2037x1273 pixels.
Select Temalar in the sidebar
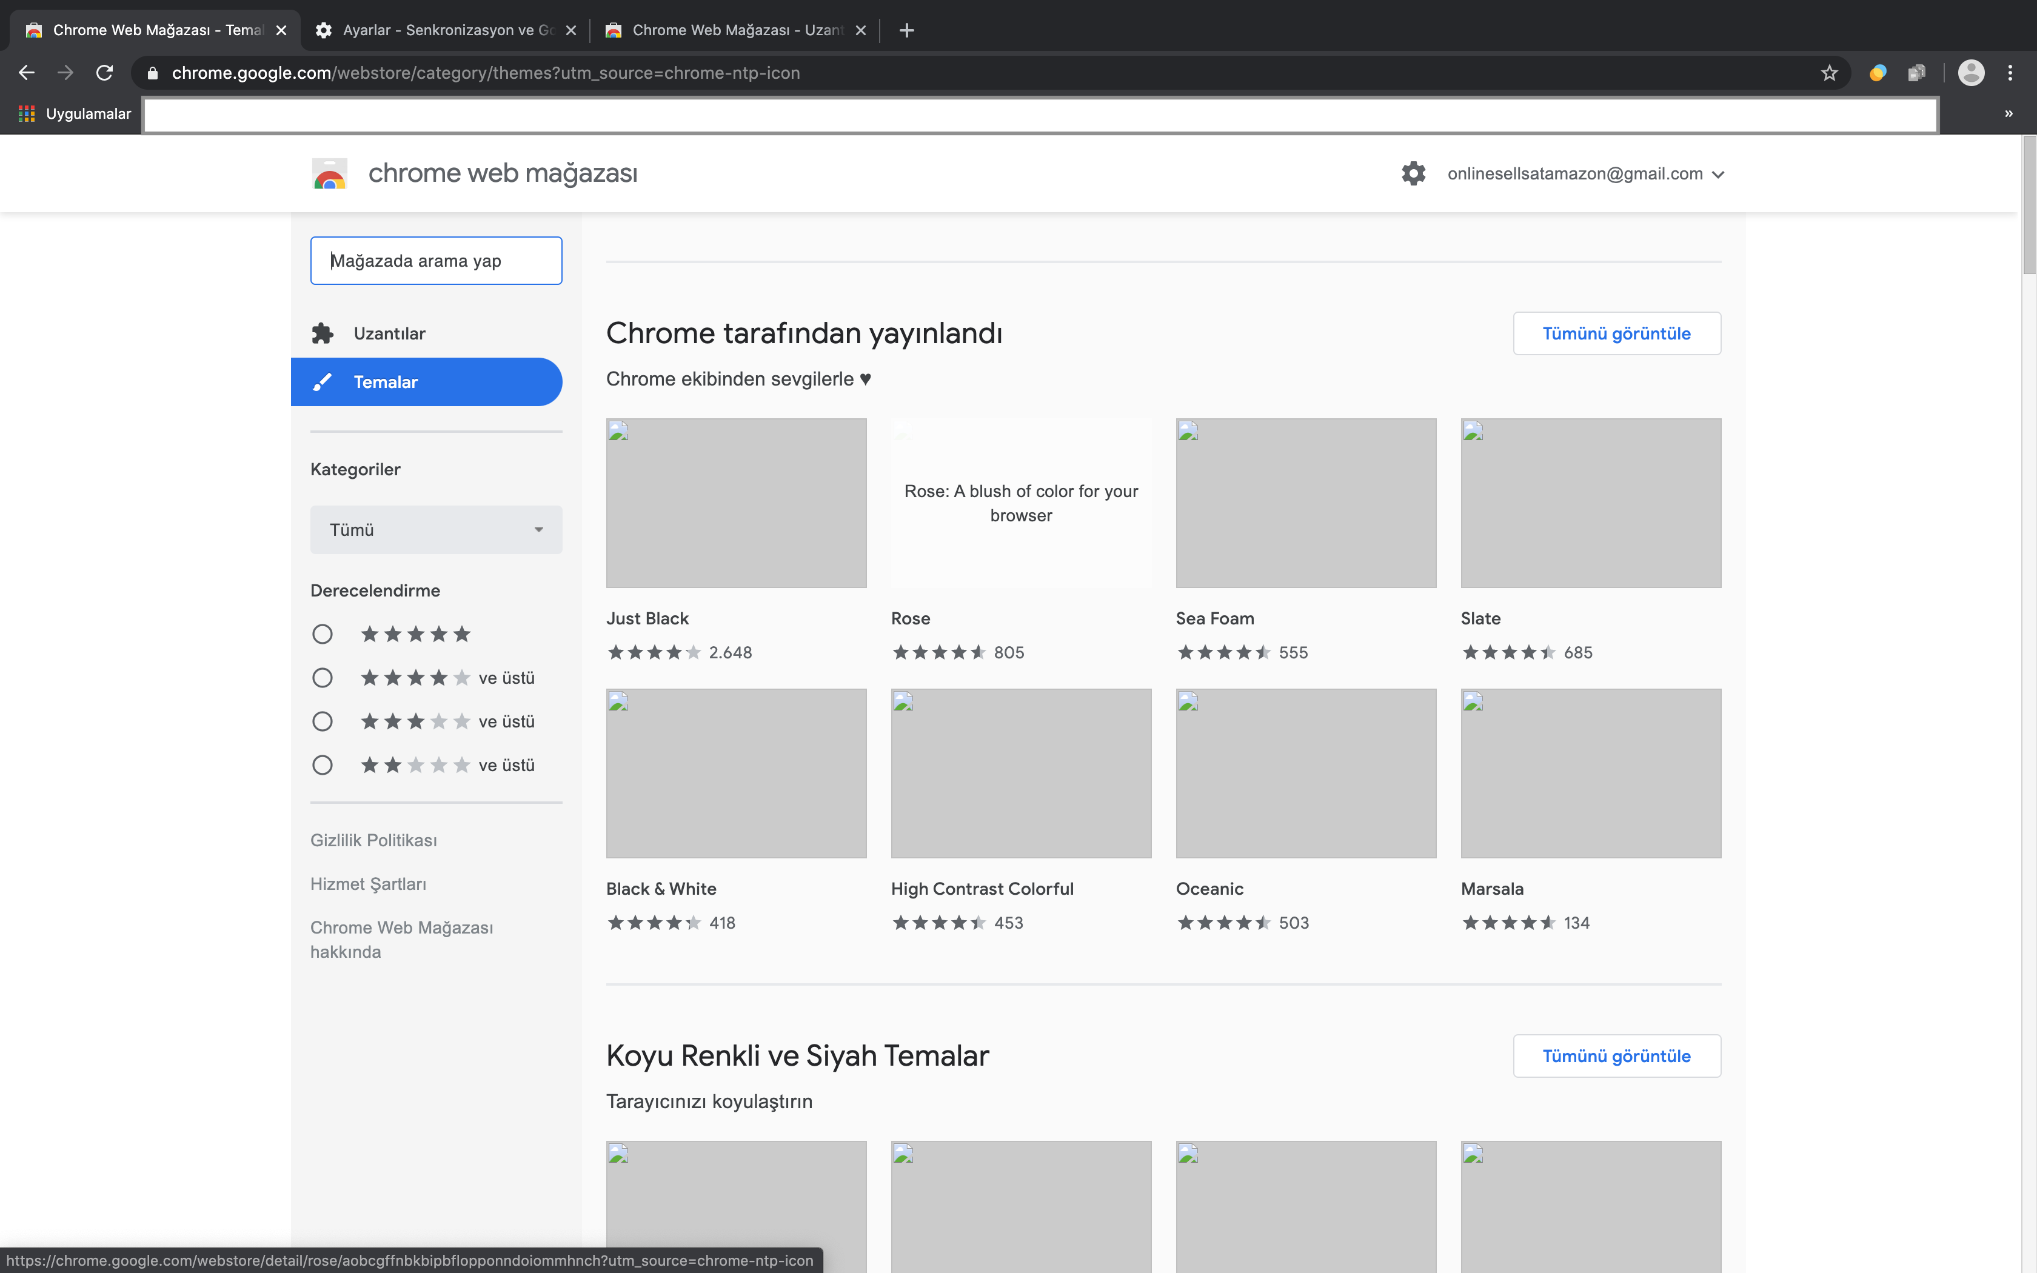point(427,383)
